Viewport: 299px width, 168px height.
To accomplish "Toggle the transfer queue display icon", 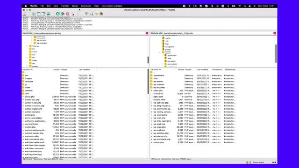I will coord(49,14).
